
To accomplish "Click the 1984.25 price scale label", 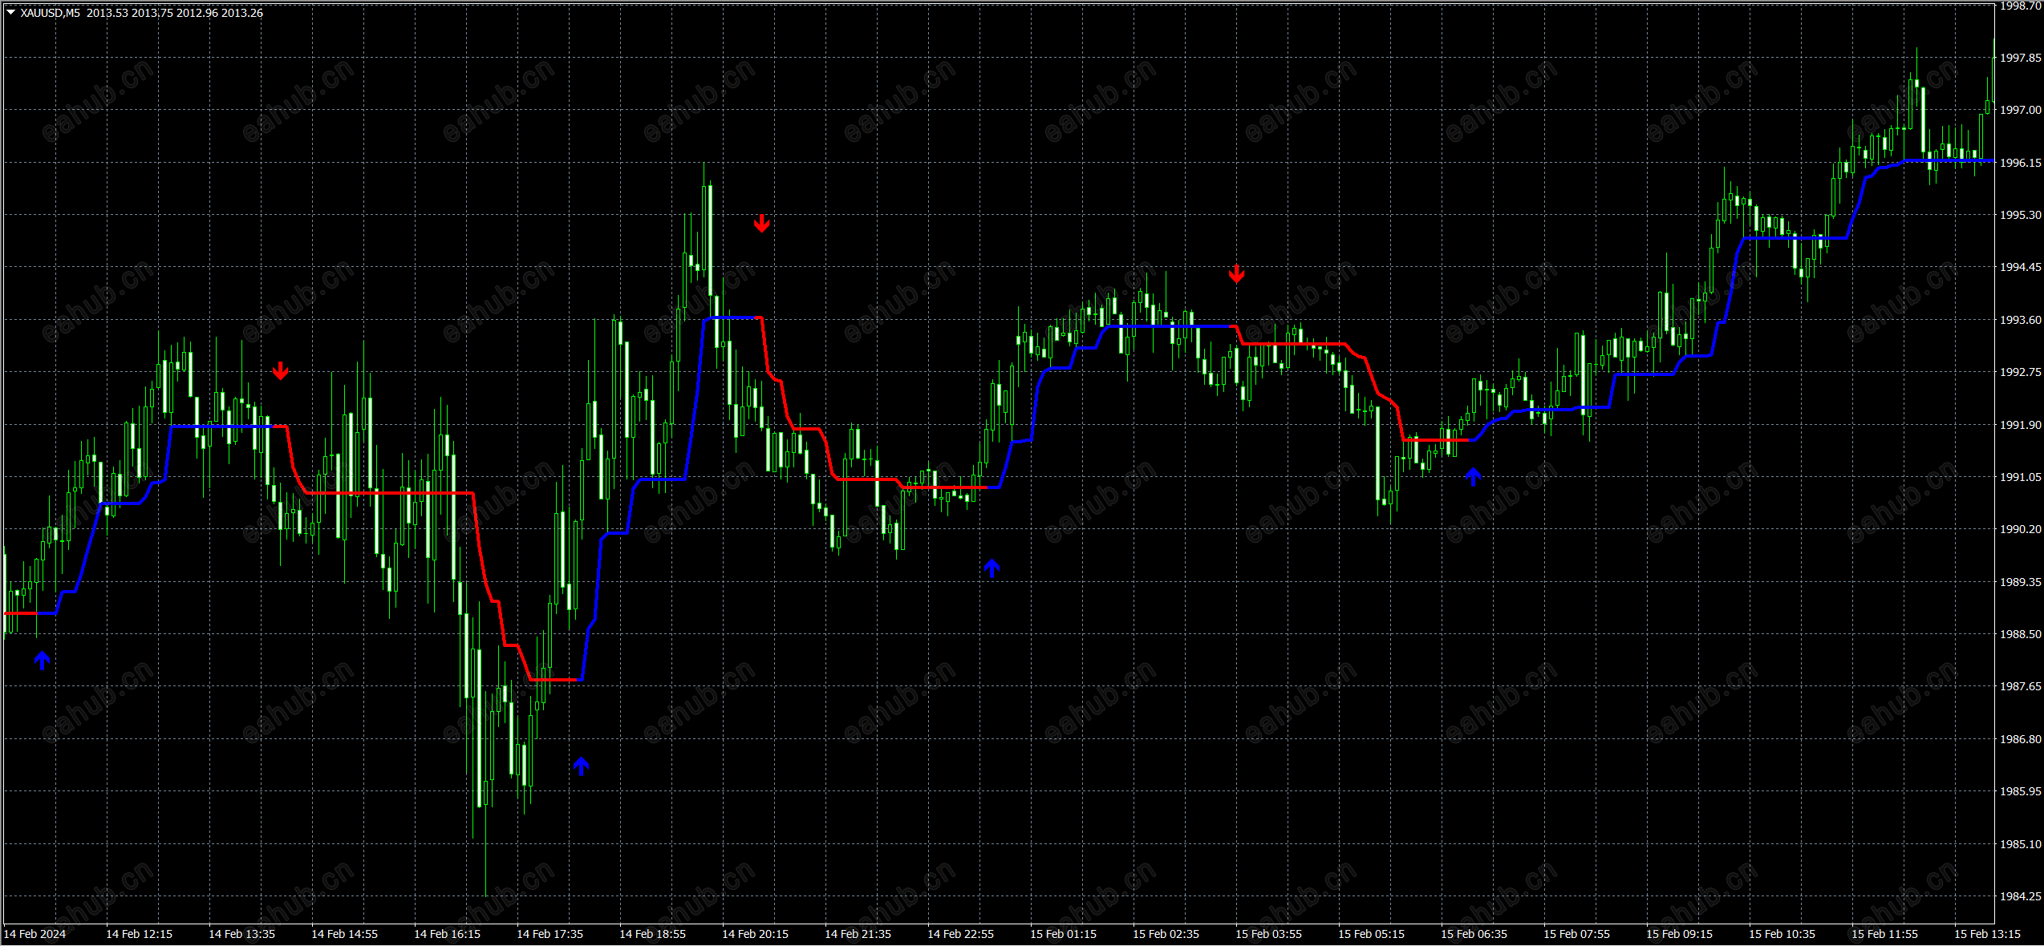I will click(x=2020, y=896).
